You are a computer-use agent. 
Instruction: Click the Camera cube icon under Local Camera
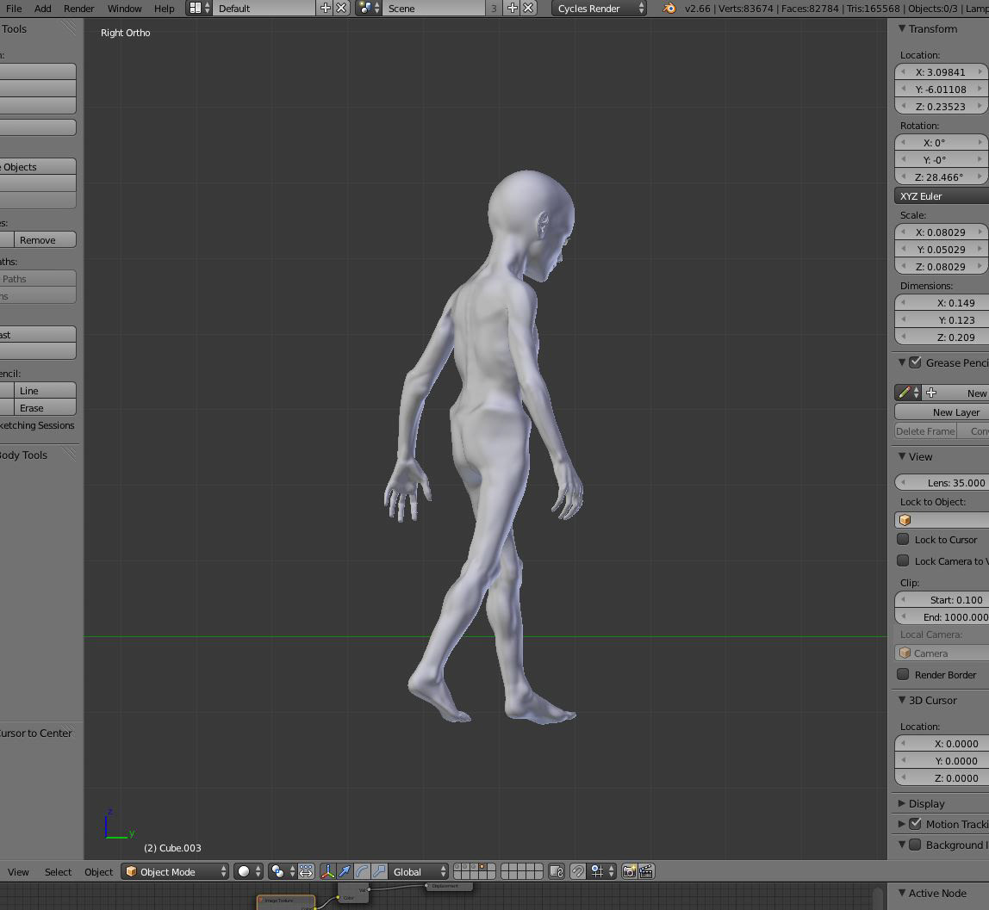coord(905,653)
